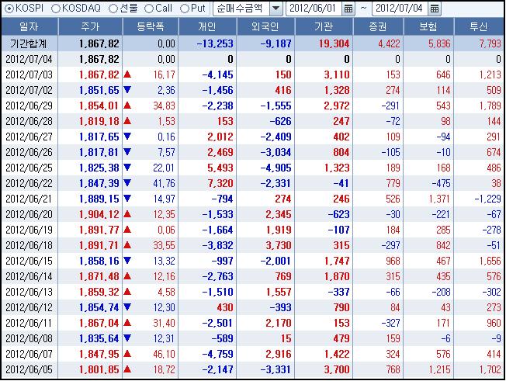Click the down arrow beside 1,847.39
This screenshot has height=381, width=506.
[x=127, y=182]
